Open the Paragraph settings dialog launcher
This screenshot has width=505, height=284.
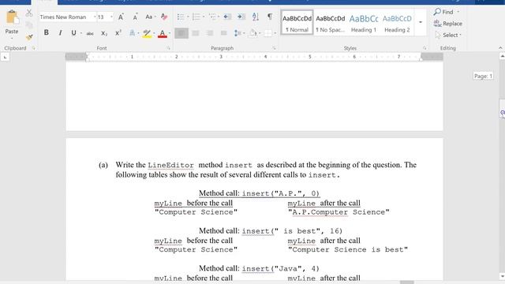pos(274,48)
